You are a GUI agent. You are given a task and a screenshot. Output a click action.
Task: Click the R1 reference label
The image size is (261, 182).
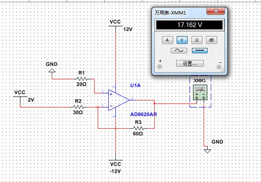pos(81,73)
